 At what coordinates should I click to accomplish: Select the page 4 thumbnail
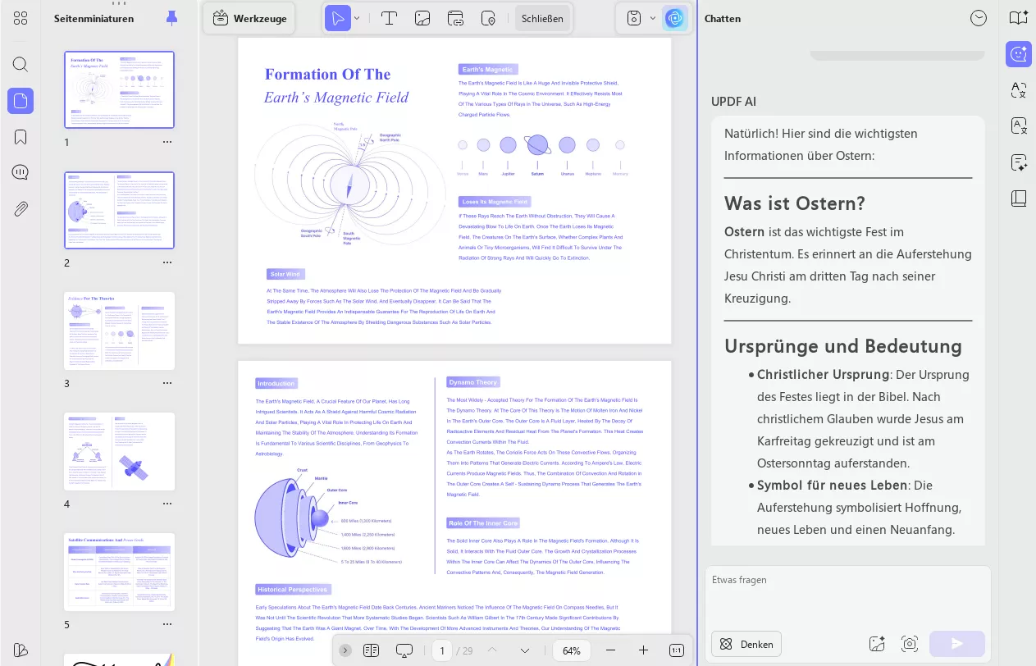pos(119,451)
